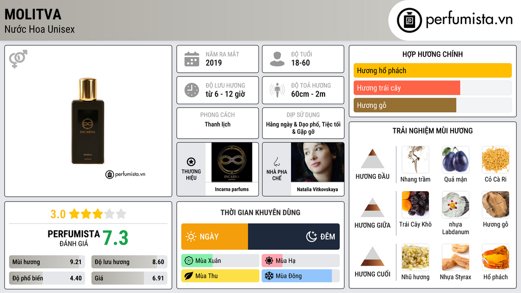Click the Độ phổ biến 4.40 score bar

47,278
